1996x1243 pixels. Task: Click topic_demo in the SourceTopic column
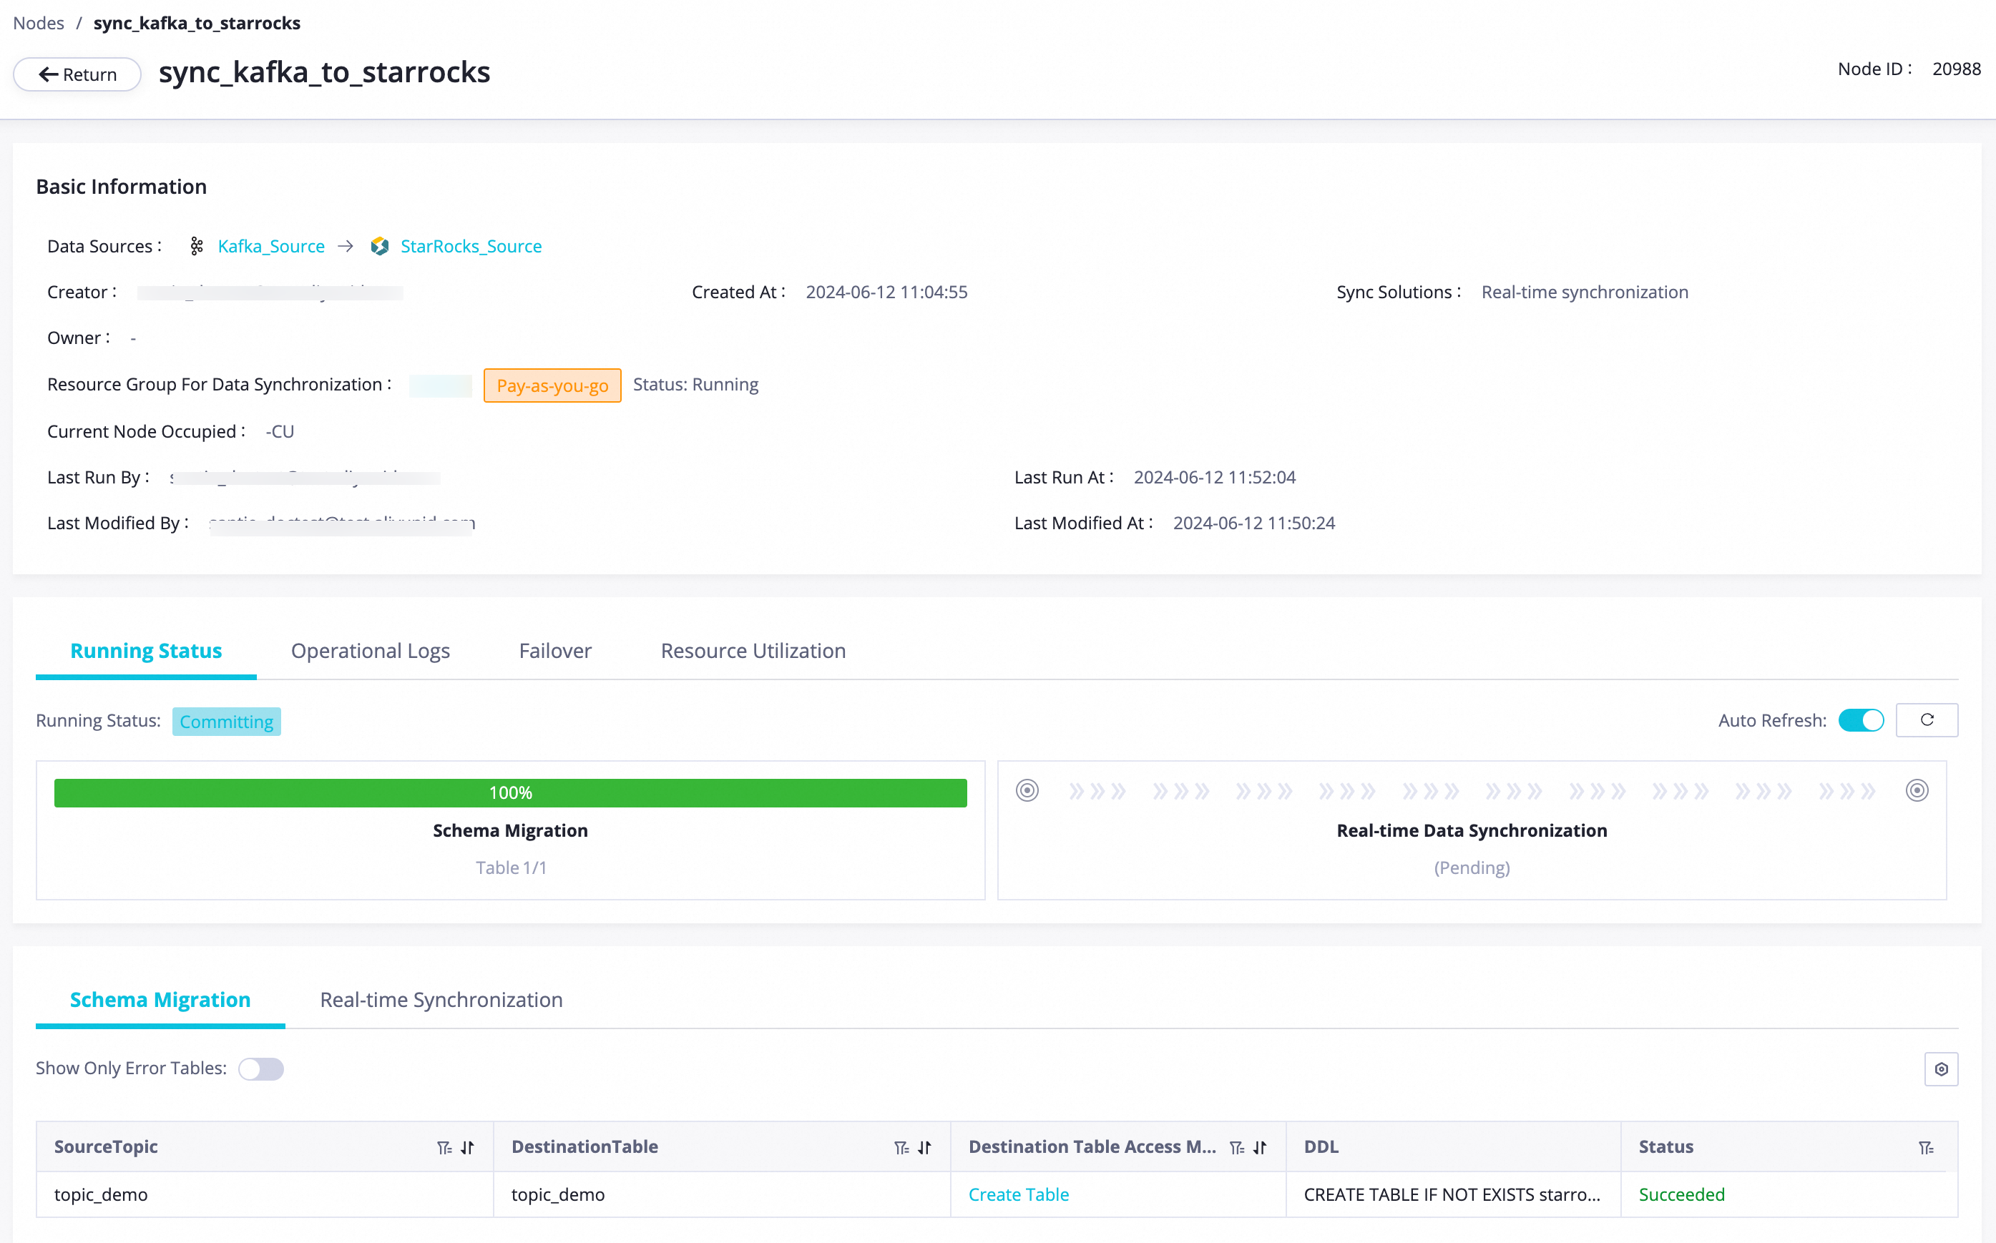coord(101,1194)
